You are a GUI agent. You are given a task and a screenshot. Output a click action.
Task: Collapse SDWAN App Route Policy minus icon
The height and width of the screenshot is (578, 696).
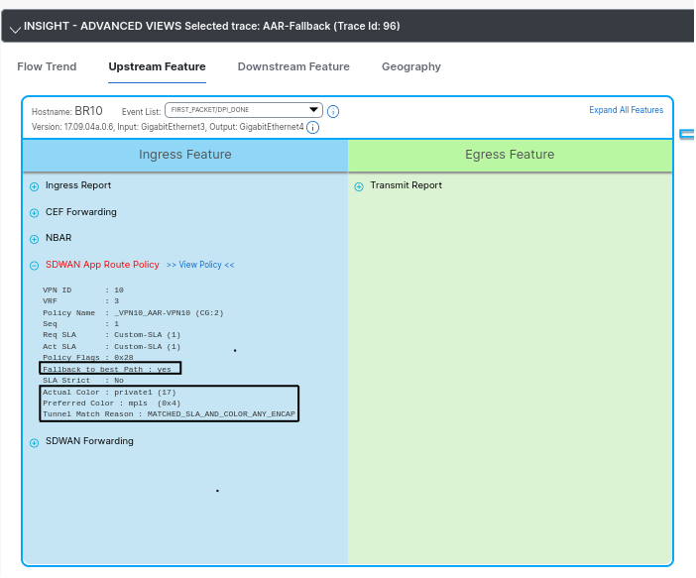[35, 266]
